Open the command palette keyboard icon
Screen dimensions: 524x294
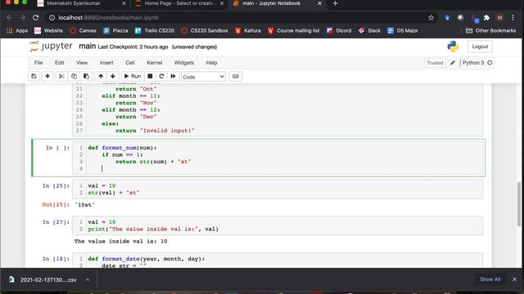(x=236, y=76)
